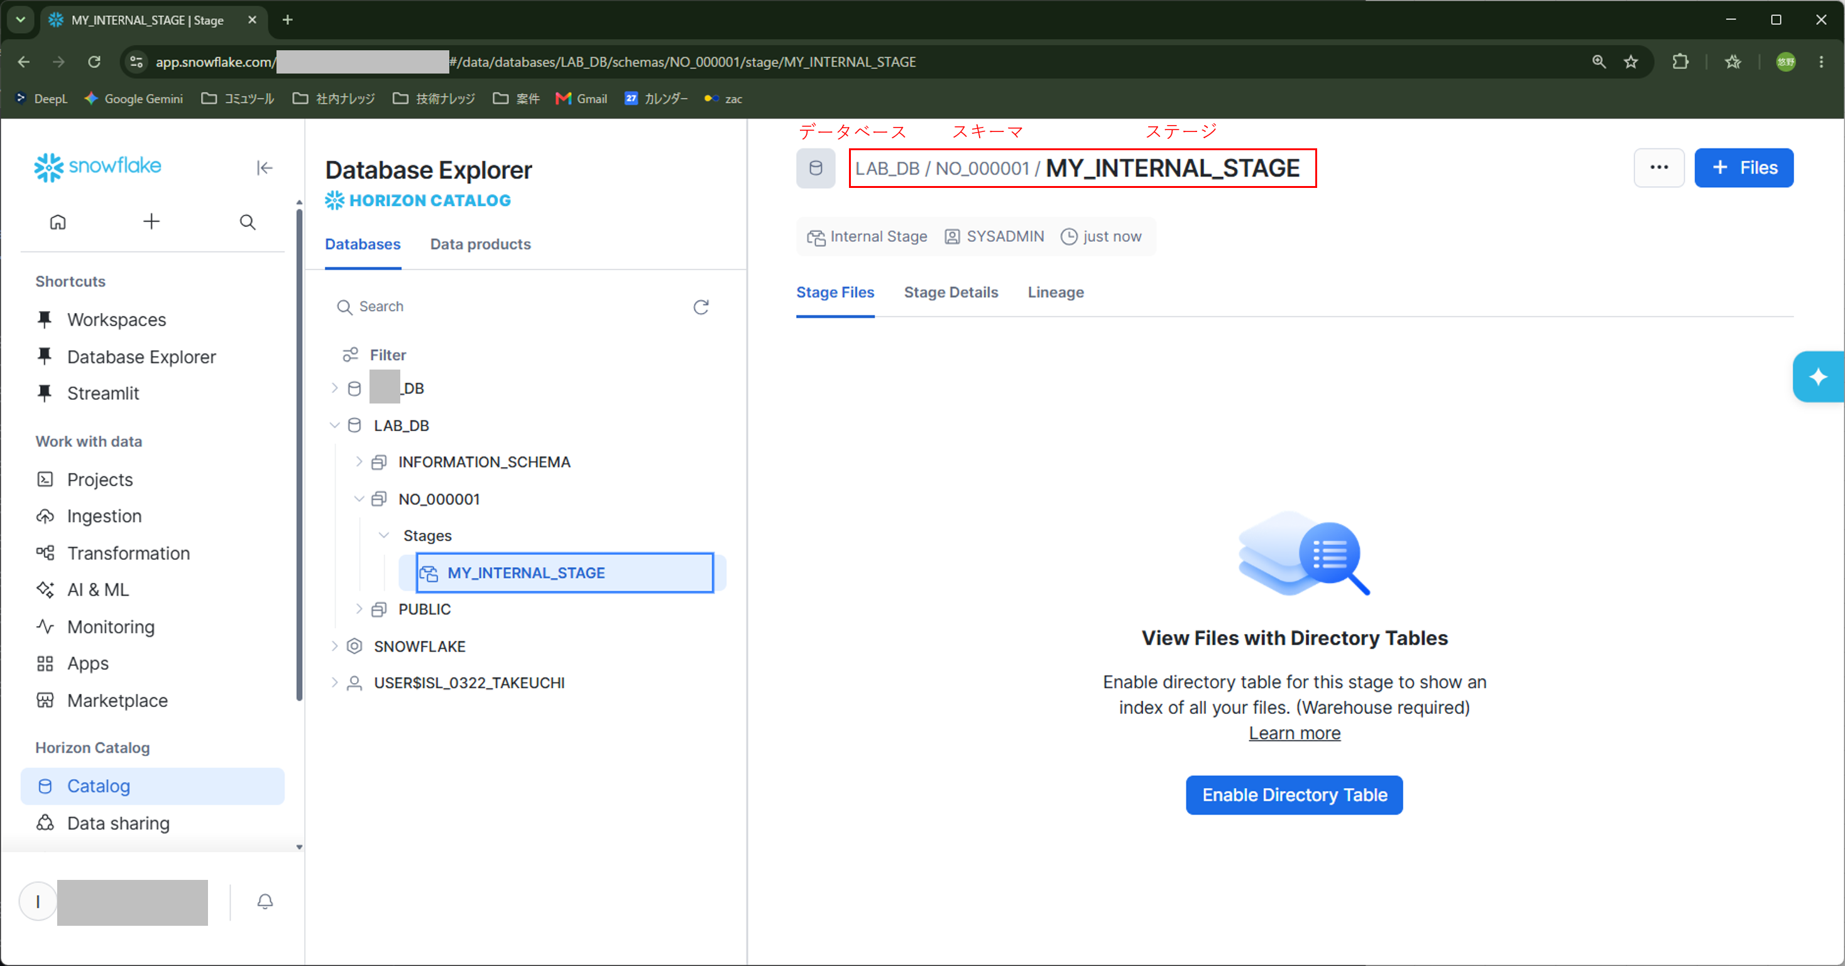Open the Google Gemini bookmark
The width and height of the screenshot is (1845, 966).
(133, 99)
